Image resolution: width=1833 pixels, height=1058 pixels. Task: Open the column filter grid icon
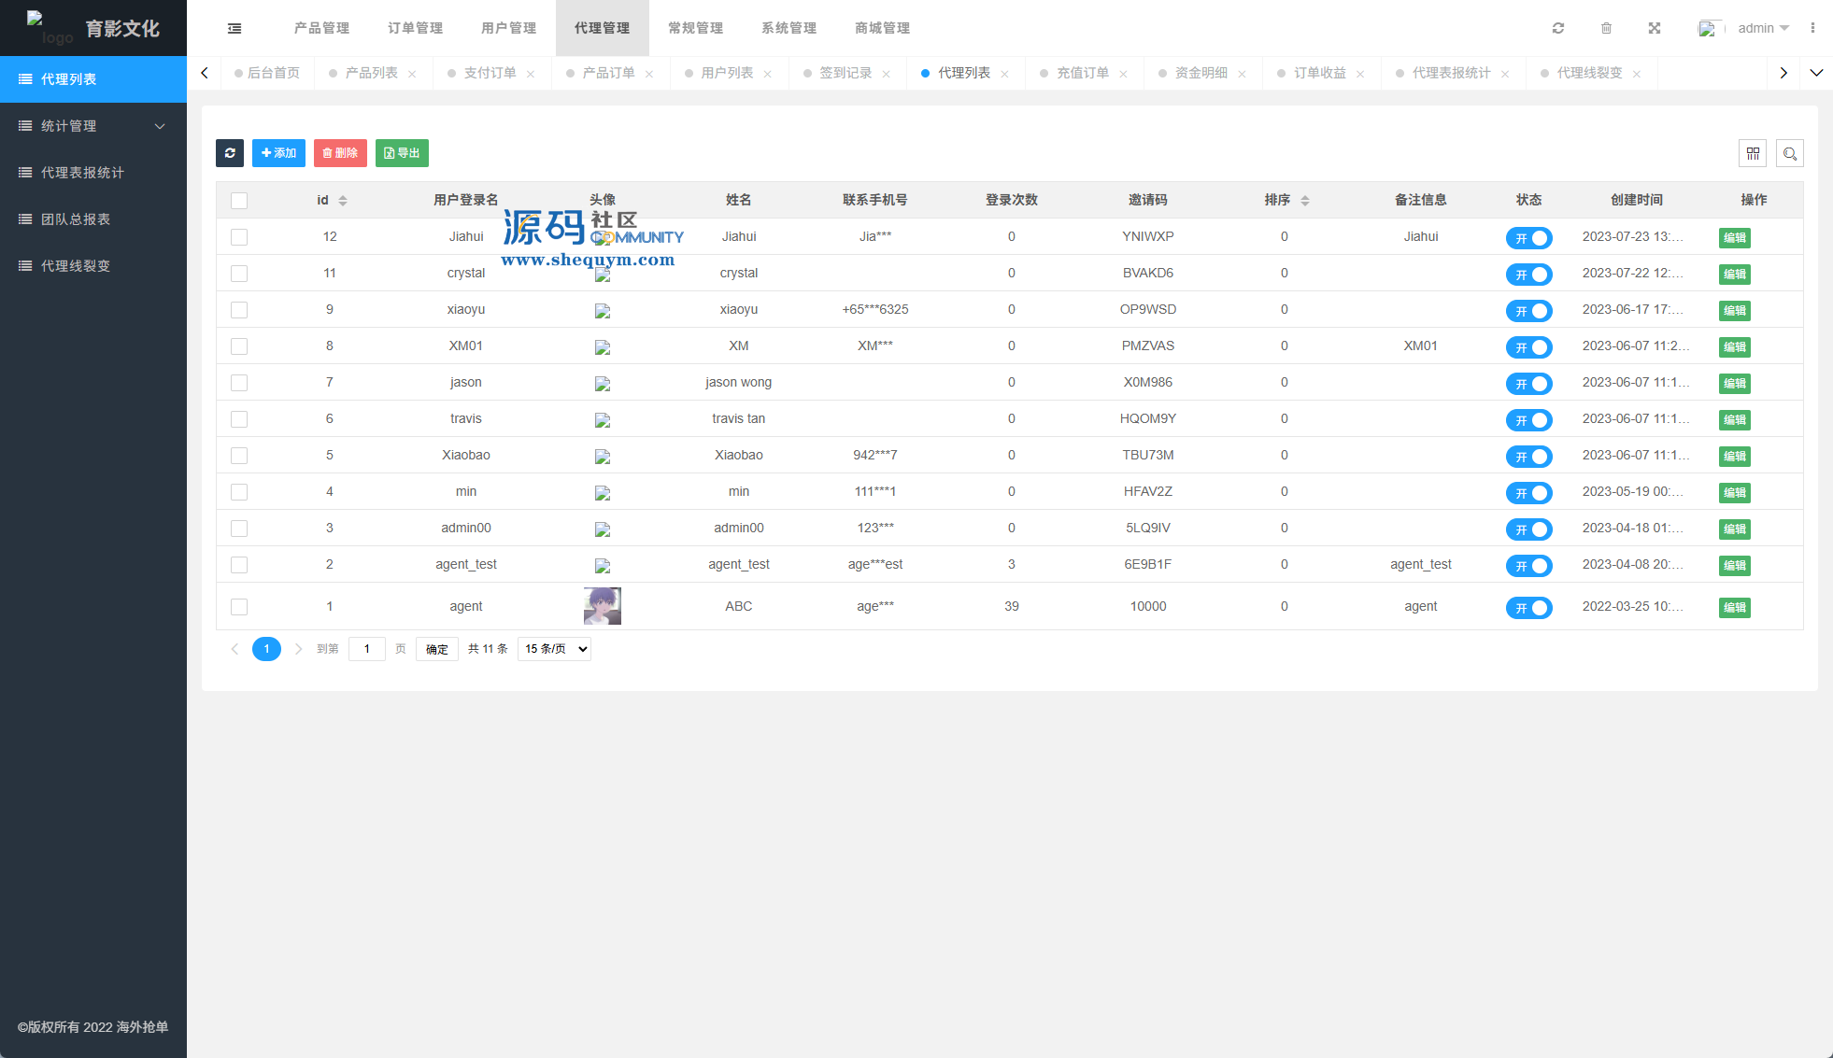(x=1753, y=153)
